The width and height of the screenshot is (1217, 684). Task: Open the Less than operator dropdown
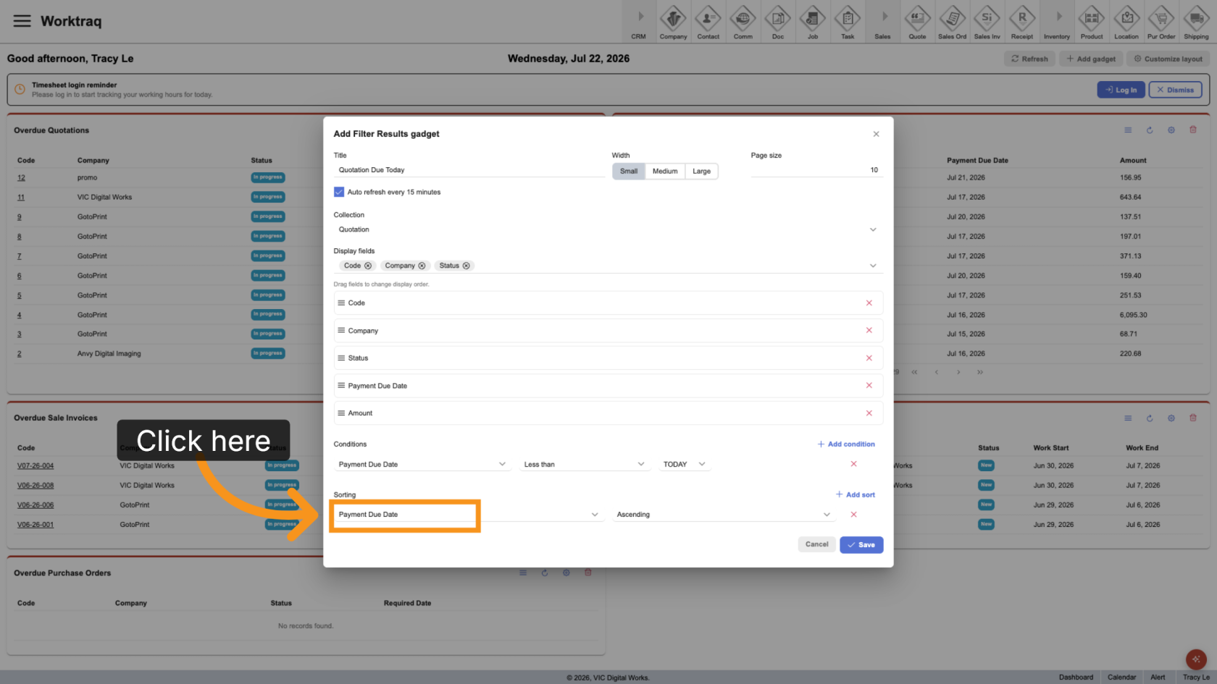tap(584, 464)
